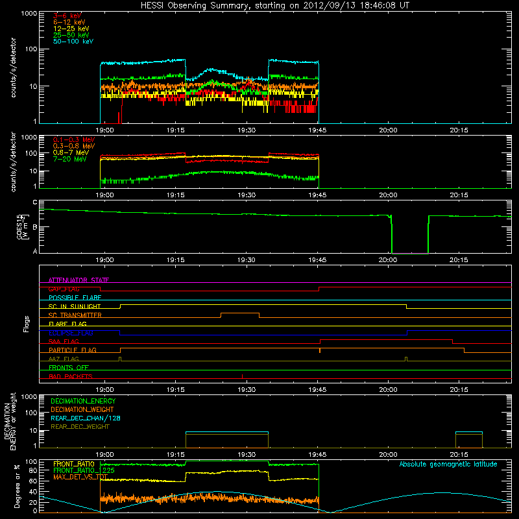519x519 pixels.
Task: Select the 50-100 keV legend label
Action: (73, 42)
